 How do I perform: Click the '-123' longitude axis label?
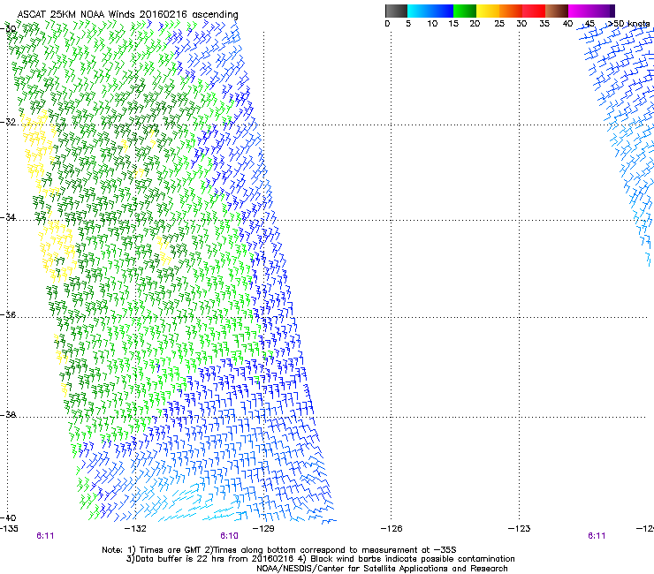(x=520, y=529)
